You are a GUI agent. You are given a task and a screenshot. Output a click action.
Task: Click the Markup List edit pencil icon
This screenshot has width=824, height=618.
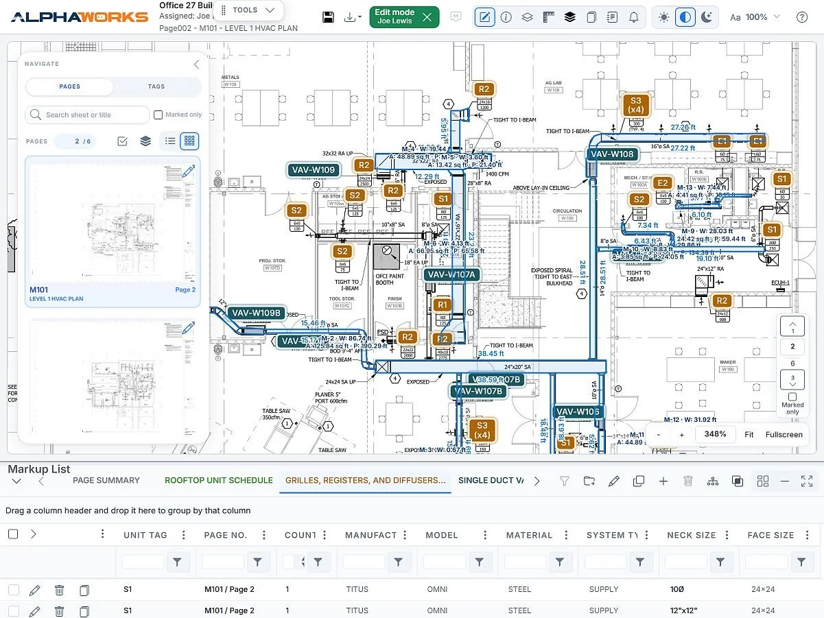(614, 482)
